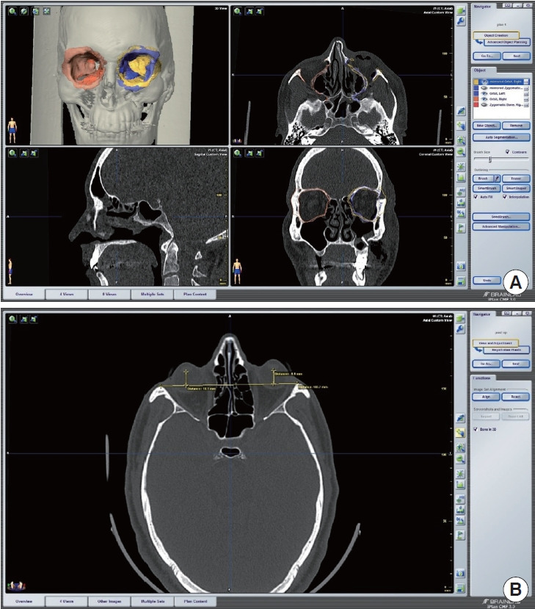Click the zoom magnifier in the Coronal Custom View
Screen dimensions: 535x609
click(239, 154)
